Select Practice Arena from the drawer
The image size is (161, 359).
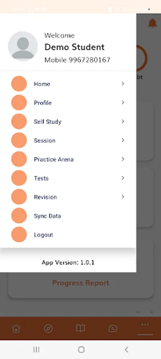[x=68, y=159]
